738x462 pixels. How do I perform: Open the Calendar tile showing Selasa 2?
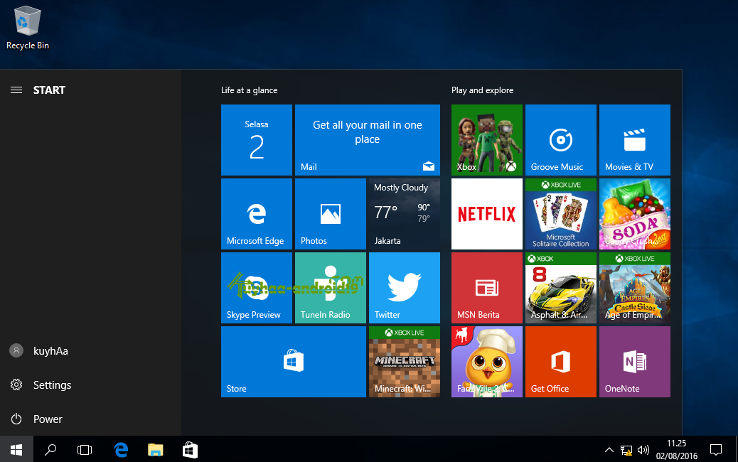tap(257, 140)
